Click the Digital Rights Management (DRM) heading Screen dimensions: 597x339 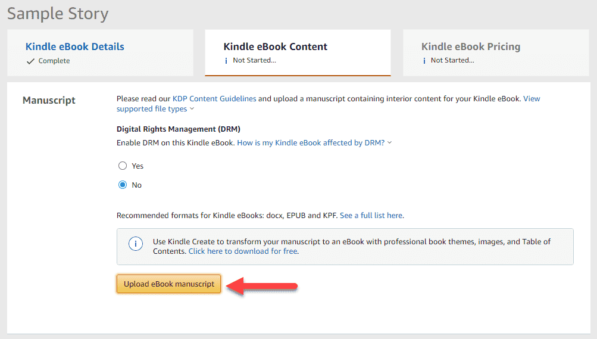coord(178,129)
